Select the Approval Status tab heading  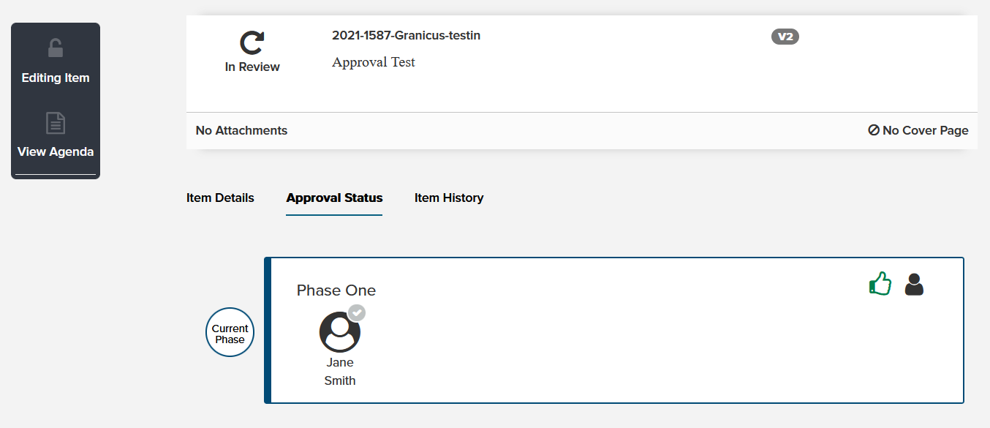tap(334, 198)
